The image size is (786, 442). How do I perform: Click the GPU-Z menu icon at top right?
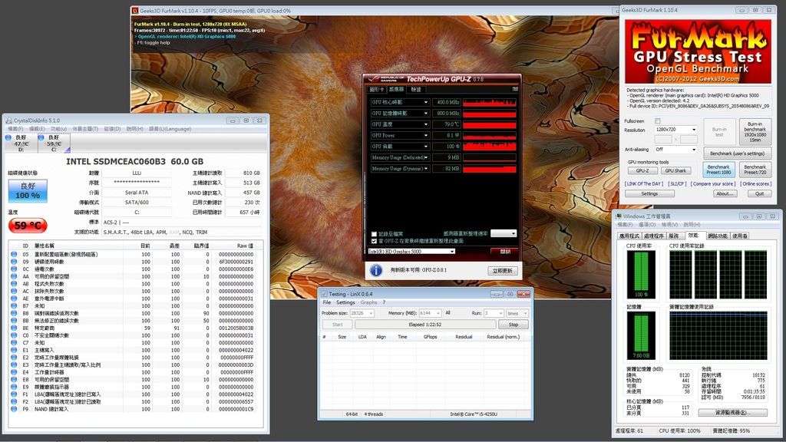(x=515, y=89)
